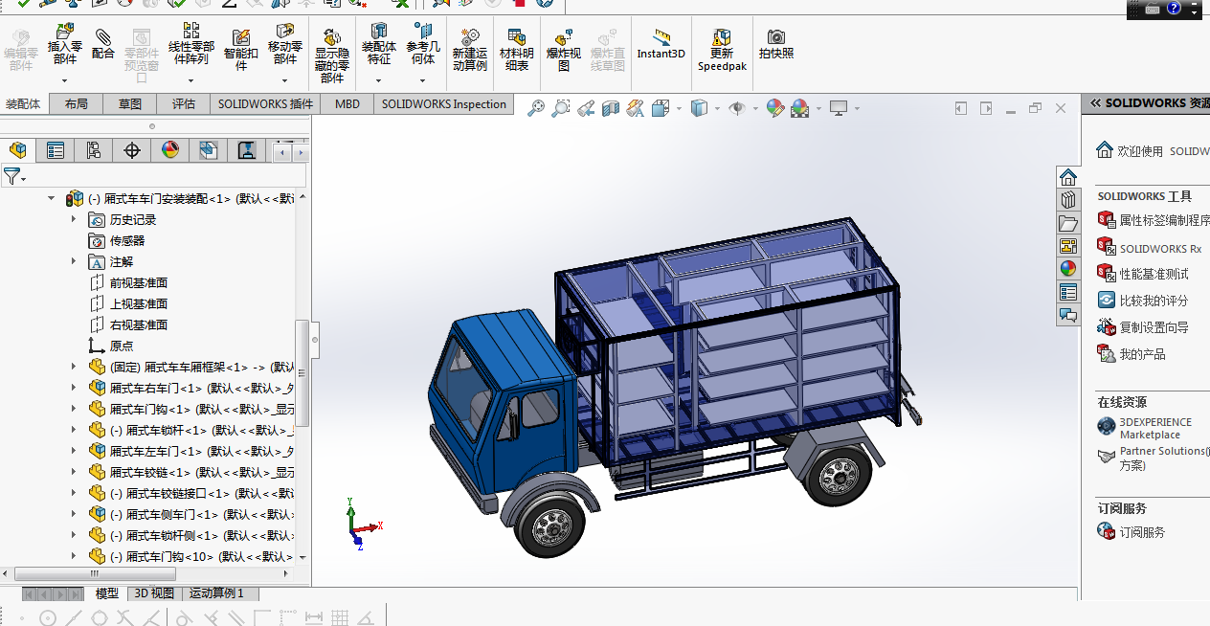1210x626 pixels.
Task: Toggle the Instant3D tool
Action: pos(661,44)
